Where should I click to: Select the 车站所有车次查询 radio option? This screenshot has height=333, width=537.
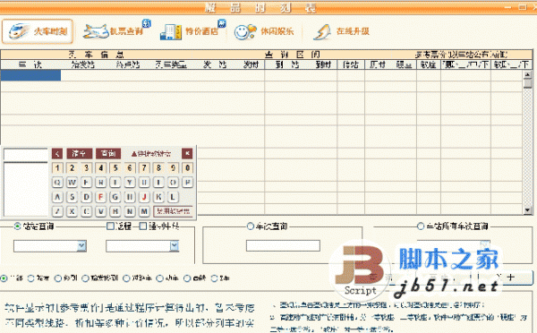pos(421,226)
